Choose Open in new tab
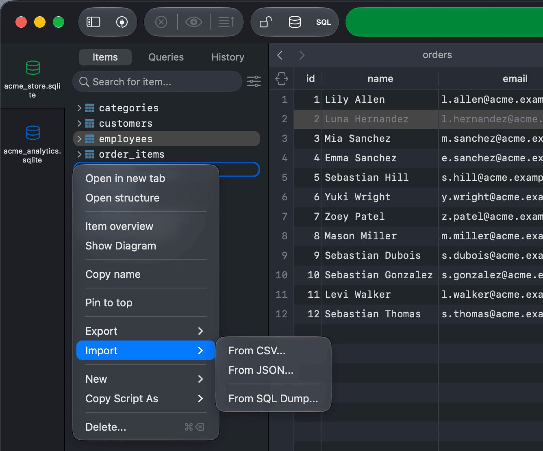The image size is (543, 451). point(146,178)
